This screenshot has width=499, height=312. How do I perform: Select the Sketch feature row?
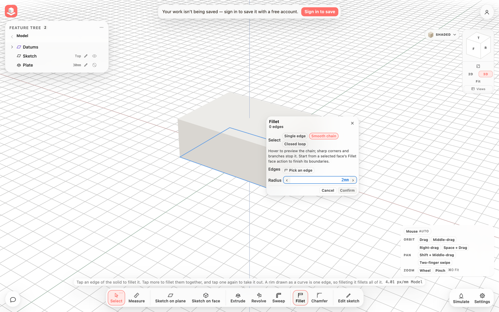pos(57,56)
